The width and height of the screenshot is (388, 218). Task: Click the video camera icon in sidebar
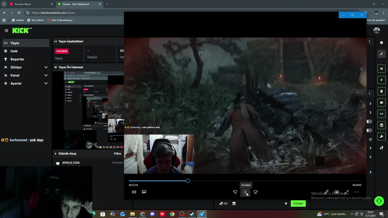381,125
